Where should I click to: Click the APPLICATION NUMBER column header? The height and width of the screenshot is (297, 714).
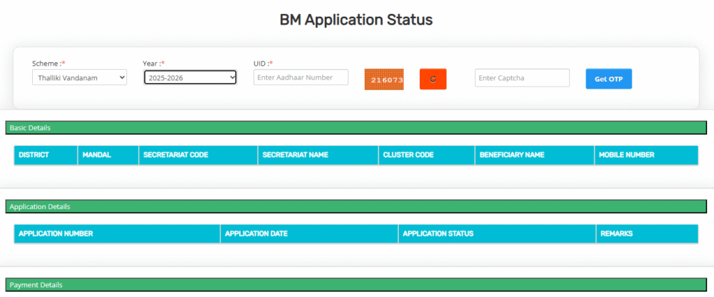117,234
